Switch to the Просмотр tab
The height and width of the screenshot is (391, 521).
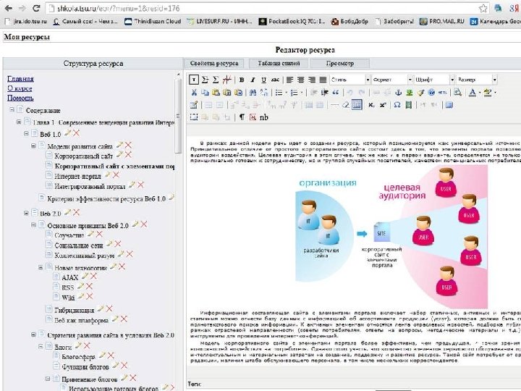[339, 63]
